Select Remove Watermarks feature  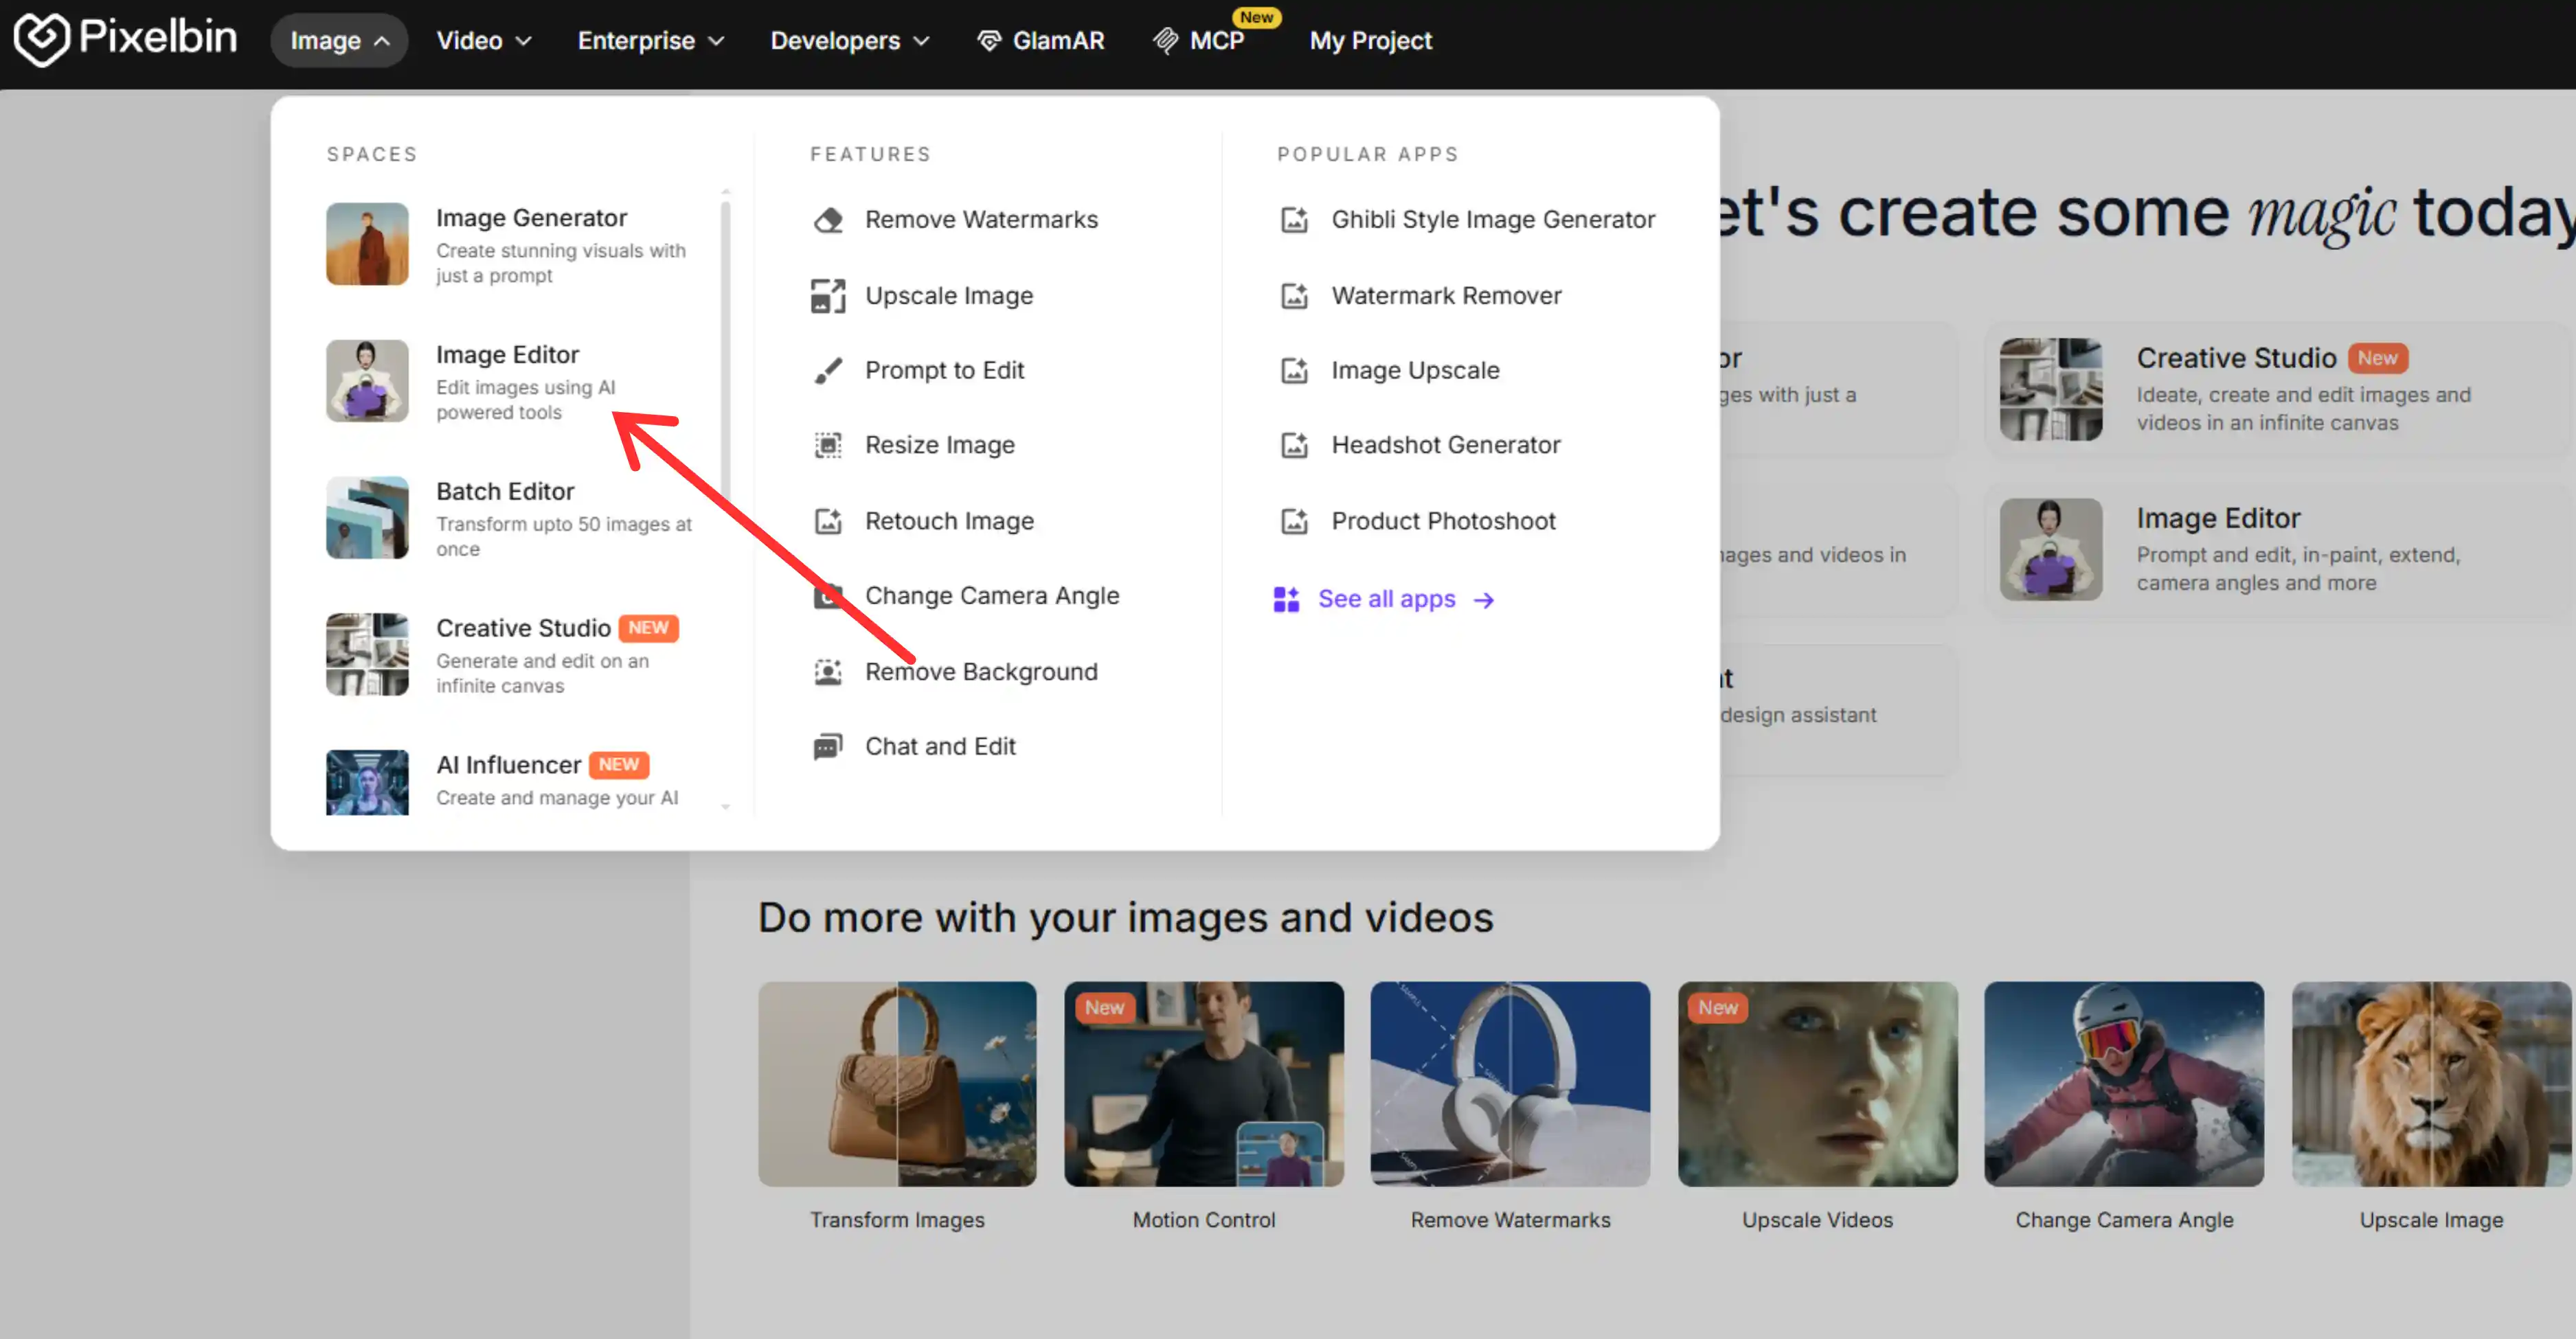(x=955, y=220)
